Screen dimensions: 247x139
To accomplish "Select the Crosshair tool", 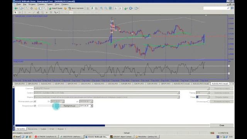I will pyautogui.click(x=20, y=12).
